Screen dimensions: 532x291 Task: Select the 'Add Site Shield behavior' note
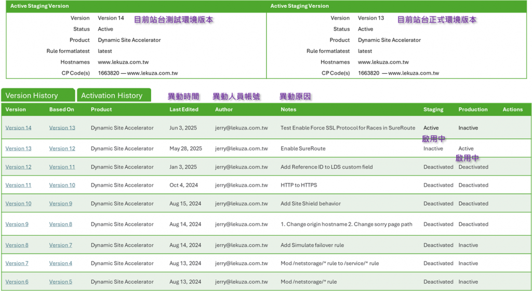311,204
